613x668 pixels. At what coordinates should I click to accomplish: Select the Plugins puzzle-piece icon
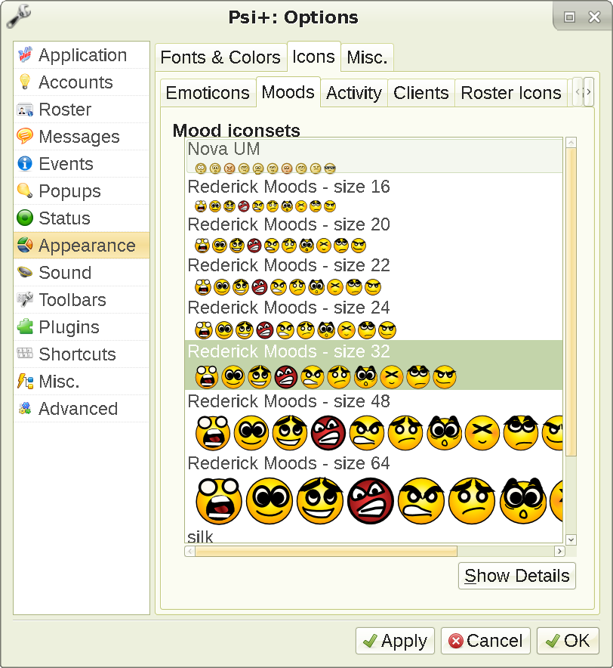[24, 326]
